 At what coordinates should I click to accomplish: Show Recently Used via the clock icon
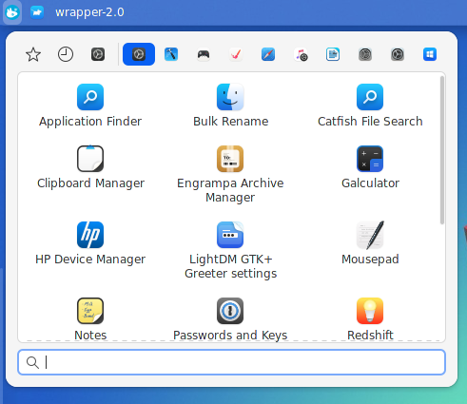[66, 54]
